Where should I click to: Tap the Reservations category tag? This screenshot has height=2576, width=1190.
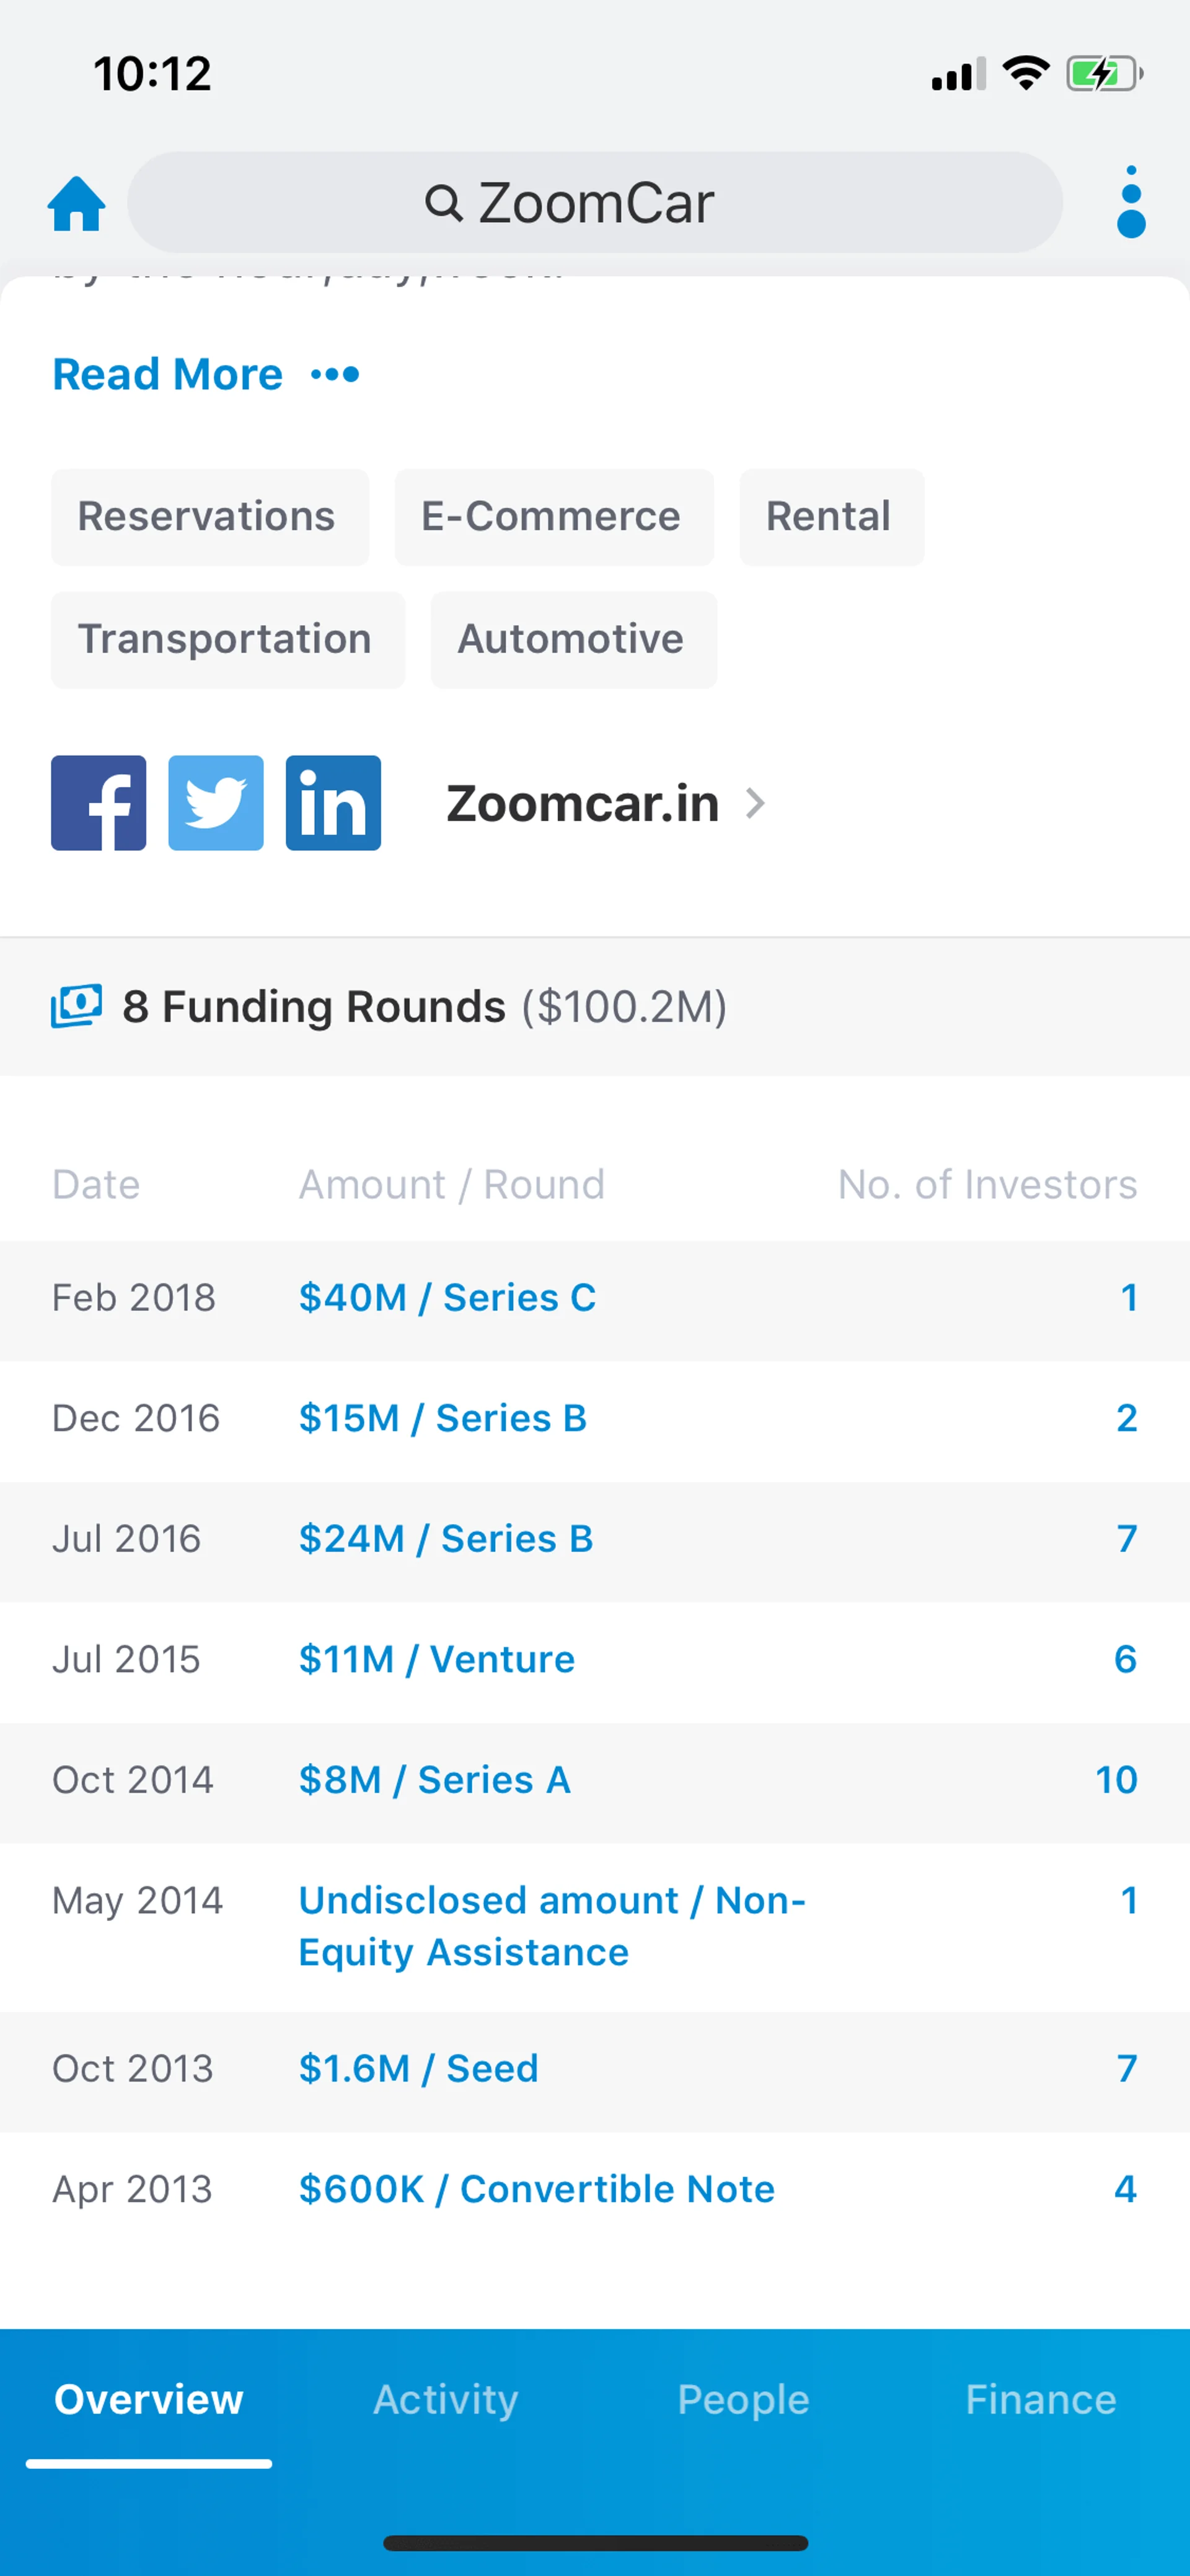point(207,517)
